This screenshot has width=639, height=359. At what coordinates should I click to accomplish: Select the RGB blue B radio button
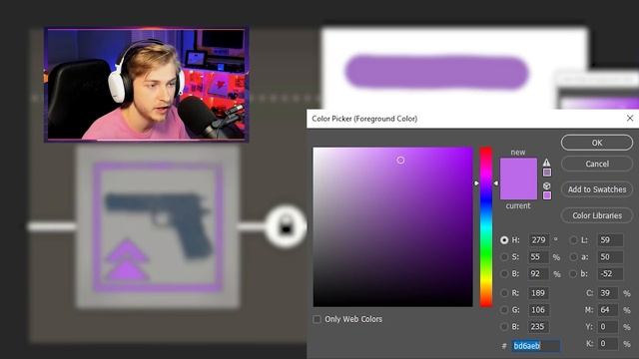504,326
